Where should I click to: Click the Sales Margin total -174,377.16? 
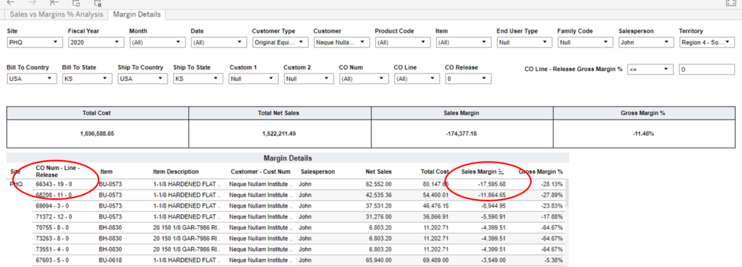[x=462, y=134]
